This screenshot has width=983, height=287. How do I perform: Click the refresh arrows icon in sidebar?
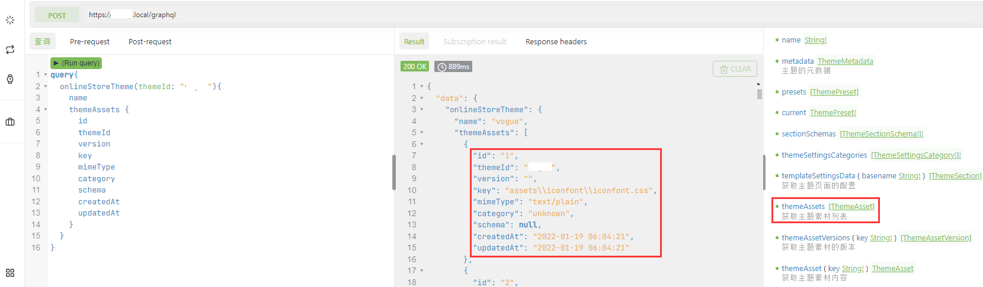[10, 50]
